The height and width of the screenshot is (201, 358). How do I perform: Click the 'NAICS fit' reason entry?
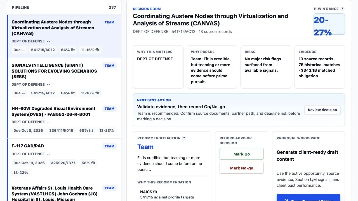point(149,192)
